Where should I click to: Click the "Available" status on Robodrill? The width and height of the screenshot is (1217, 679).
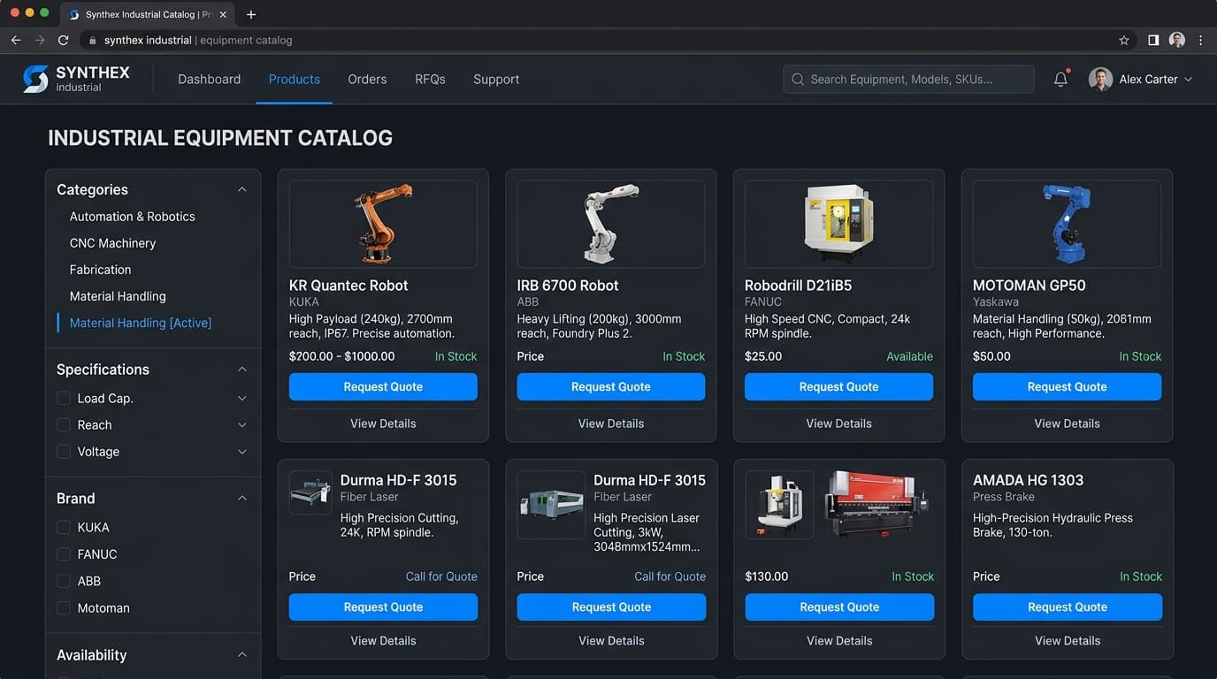pyautogui.click(x=909, y=356)
